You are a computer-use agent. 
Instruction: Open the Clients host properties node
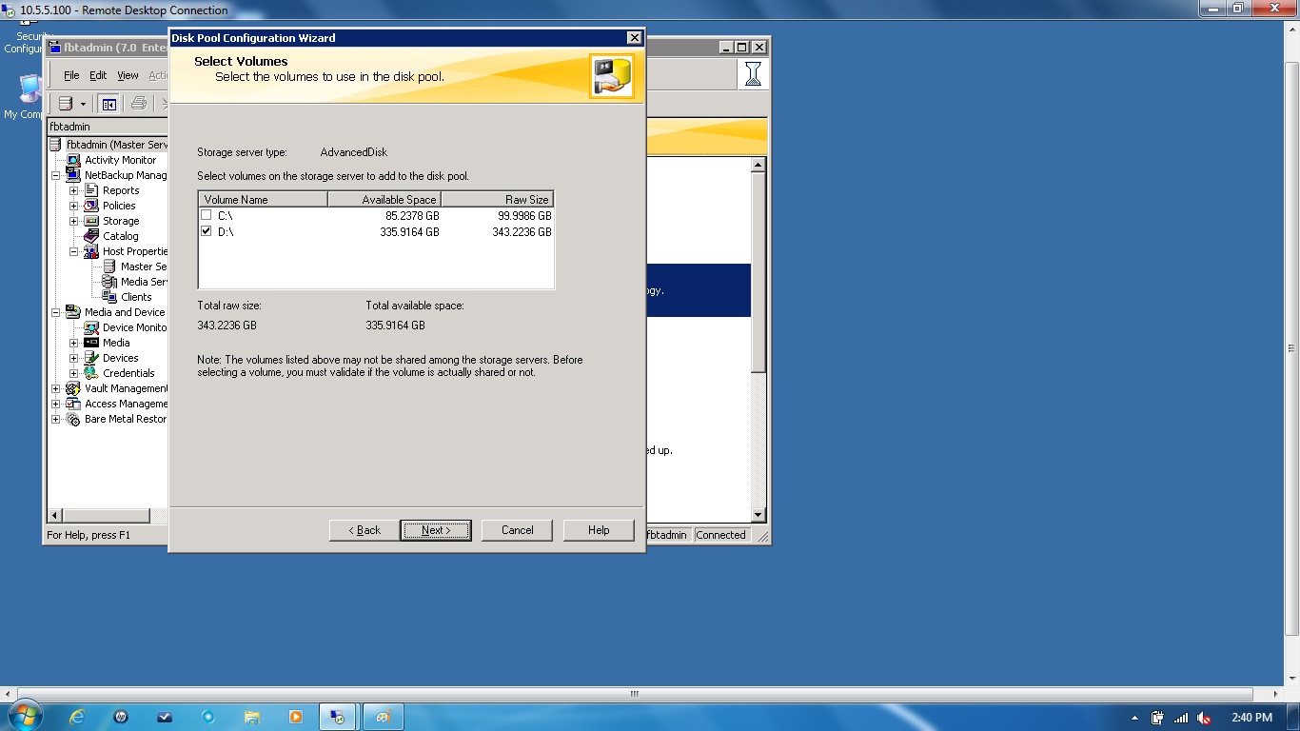pos(136,297)
